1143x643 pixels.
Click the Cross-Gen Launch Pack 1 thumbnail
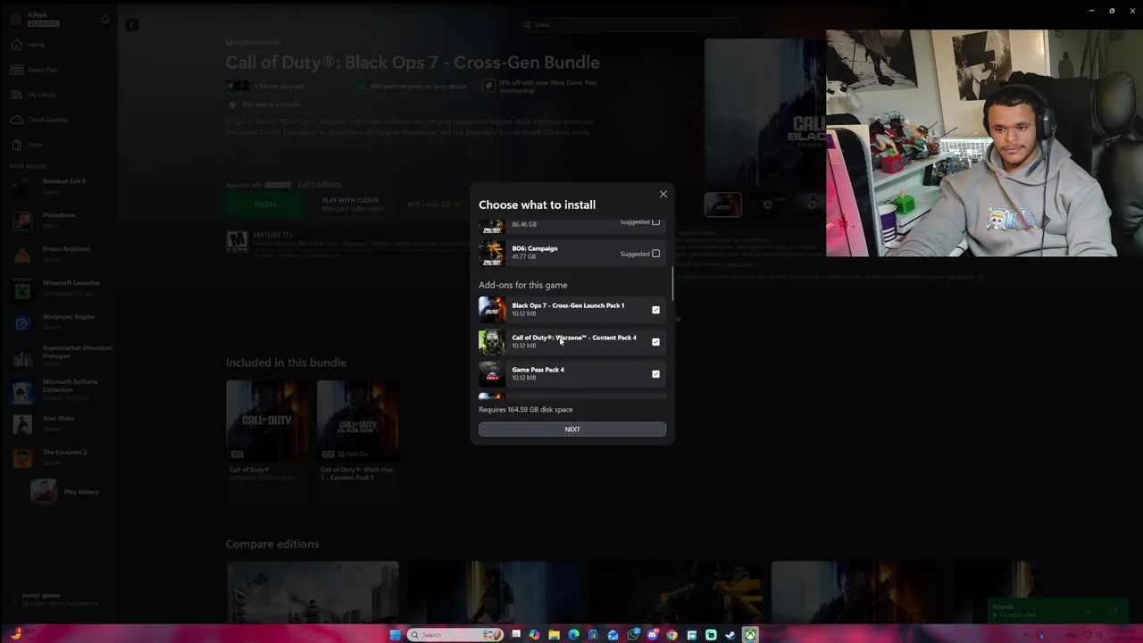click(x=492, y=309)
